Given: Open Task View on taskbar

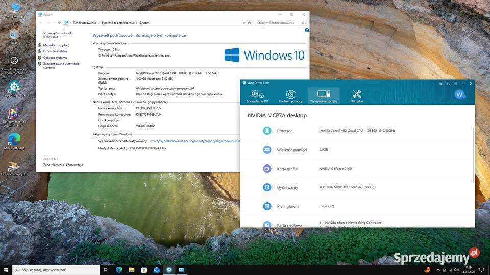Looking at the screenshot, I should 106,270.
